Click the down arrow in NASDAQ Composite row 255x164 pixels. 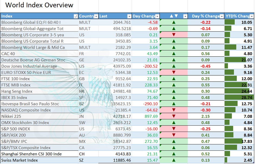174,110
